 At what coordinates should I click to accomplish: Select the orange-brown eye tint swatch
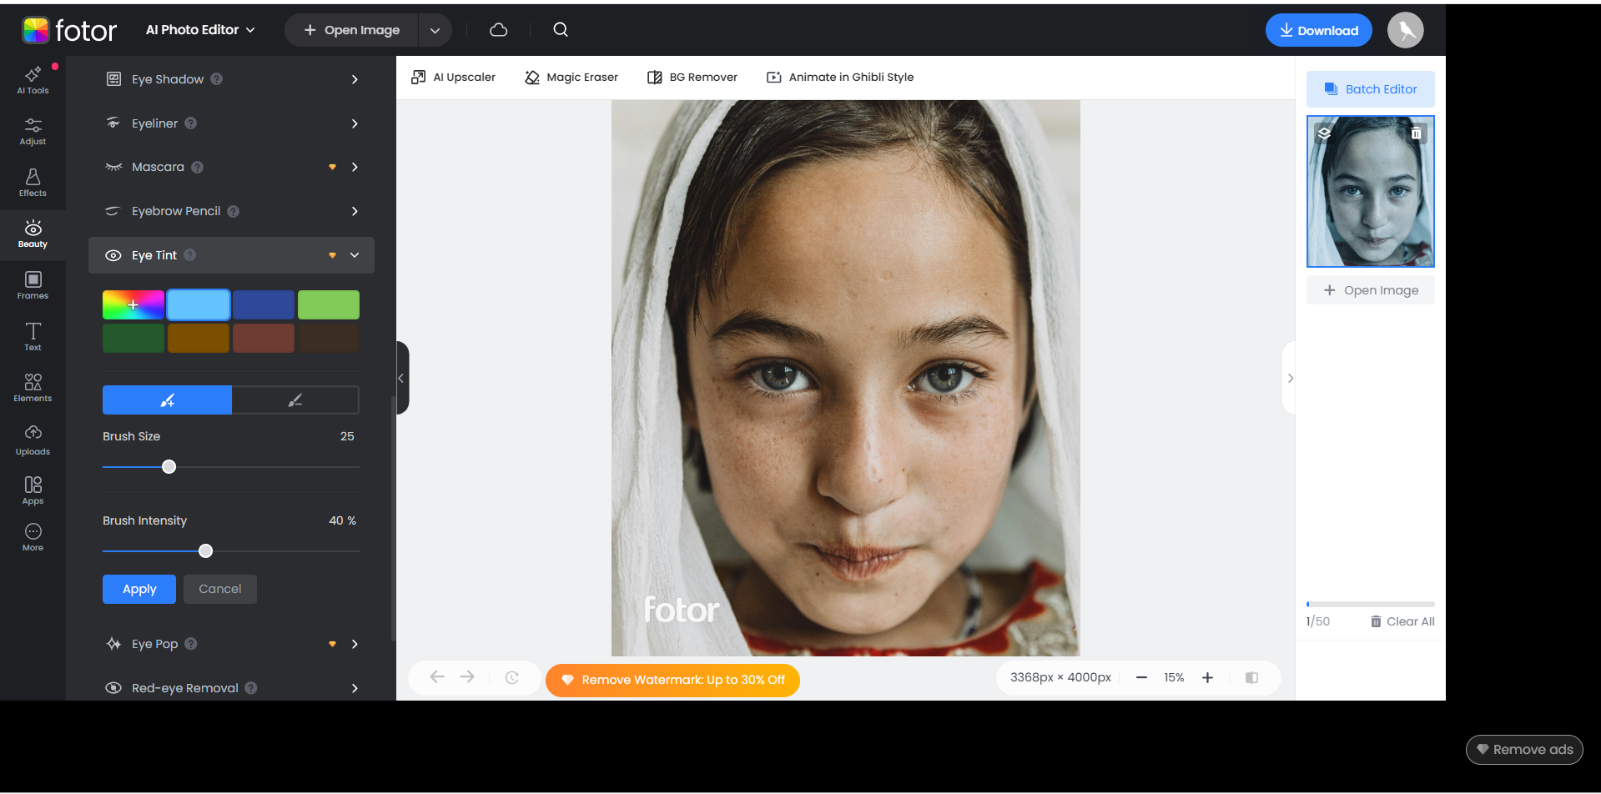click(199, 338)
